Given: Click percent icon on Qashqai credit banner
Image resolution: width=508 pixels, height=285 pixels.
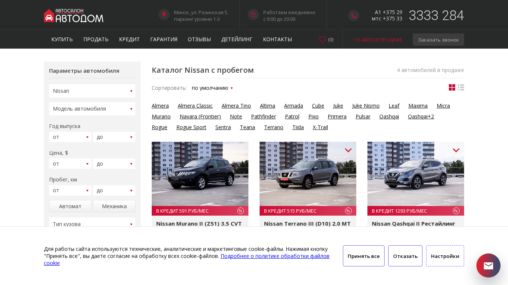Looking at the screenshot, I should coord(456,211).
